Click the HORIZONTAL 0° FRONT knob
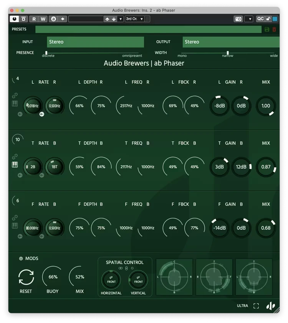Viewport: 288px width, 323px height. tap(111, 280)
